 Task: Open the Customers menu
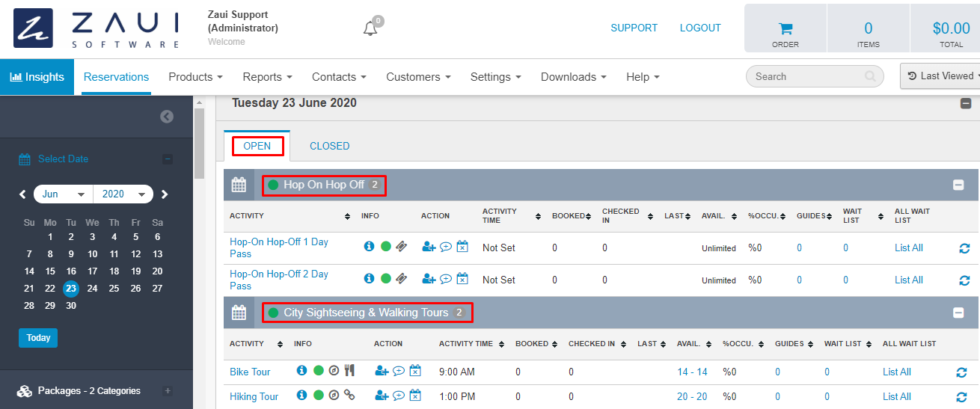coord(418,77)
